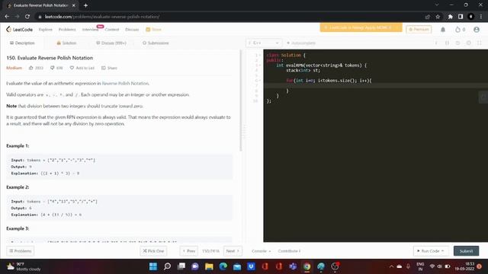Image resolution: width=488 pixels, height=274 pixels.
Task: Open Chrome from taskbar
Action: [x=307, y=266]
